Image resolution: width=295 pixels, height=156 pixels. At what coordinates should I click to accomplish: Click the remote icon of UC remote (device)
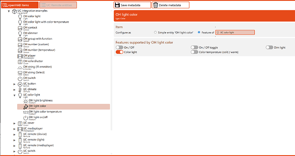tap(20, 135)
